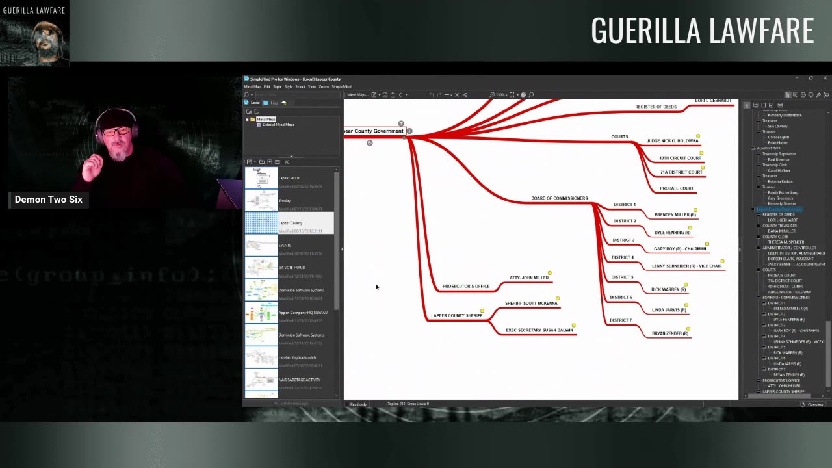This screenshot has height=468, width=832.
Task: Click the mind map list vertical scrollbar
Action: (x=337, y=240)
